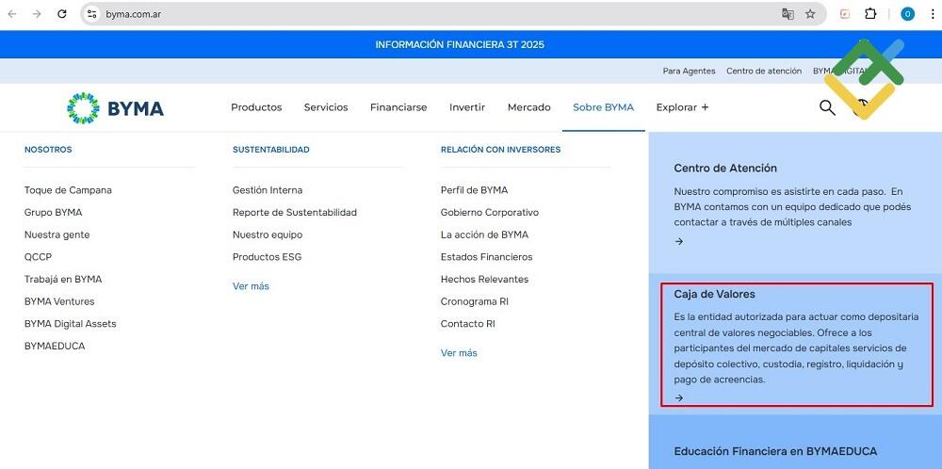Image resolution: width=942 pixels, height=469 pixels.
Task: Open the Chrome three-dot menu
Action: [x=933, y=14]
